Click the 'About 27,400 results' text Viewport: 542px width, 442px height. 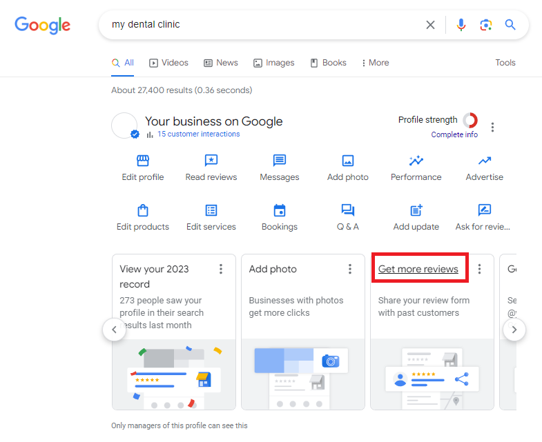click(182, 90)
